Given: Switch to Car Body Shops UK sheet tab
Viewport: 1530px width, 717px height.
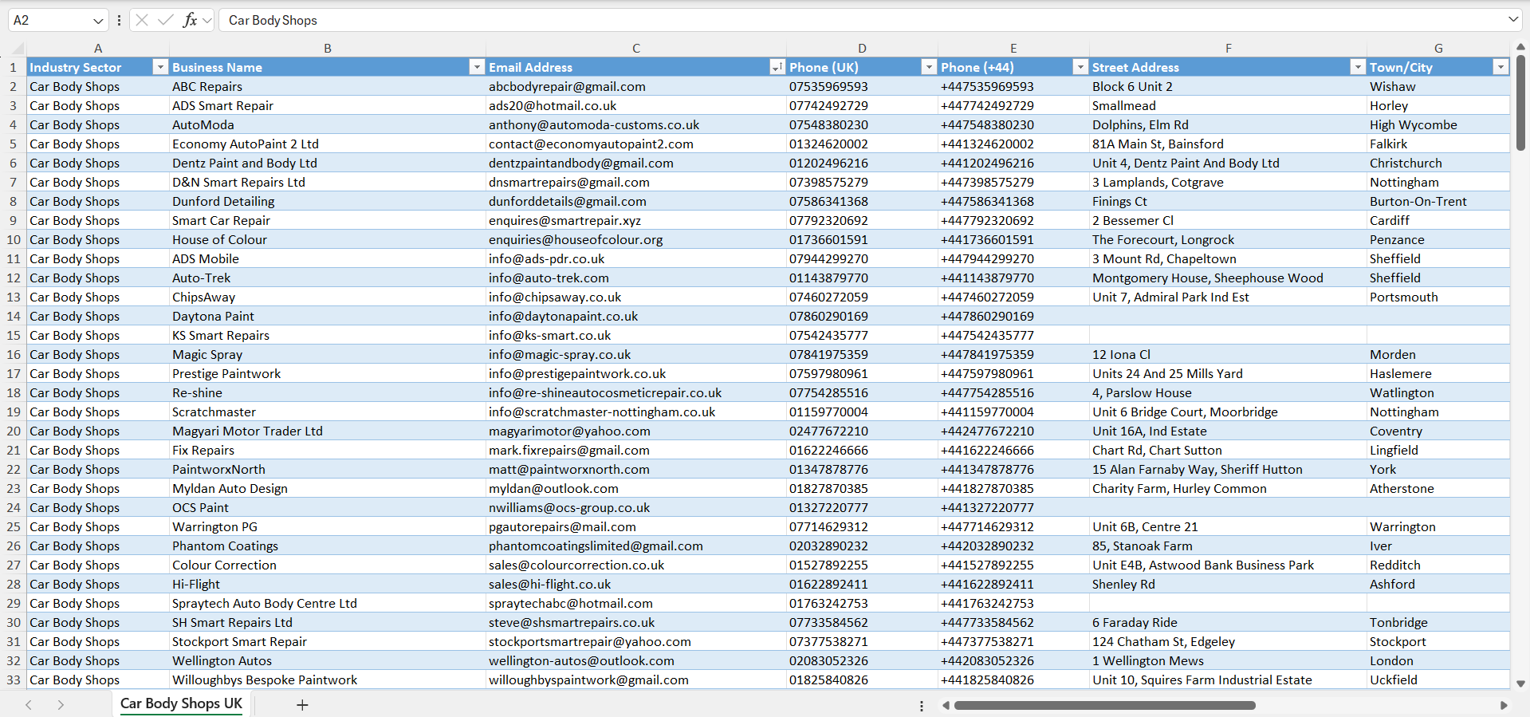Looking at the screenshot, I should tap(181, 703).
